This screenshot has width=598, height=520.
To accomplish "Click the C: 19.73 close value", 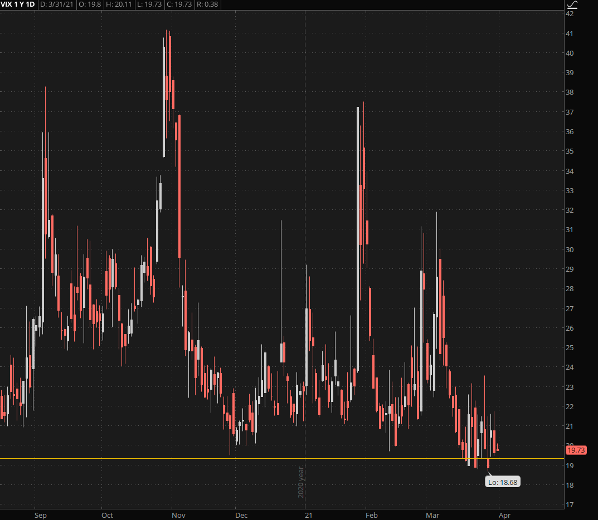I will [x=187, y=4].
